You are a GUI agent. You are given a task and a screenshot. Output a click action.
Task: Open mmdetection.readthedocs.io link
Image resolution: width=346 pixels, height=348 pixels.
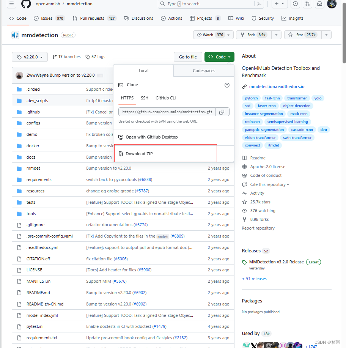click(277, 87)
